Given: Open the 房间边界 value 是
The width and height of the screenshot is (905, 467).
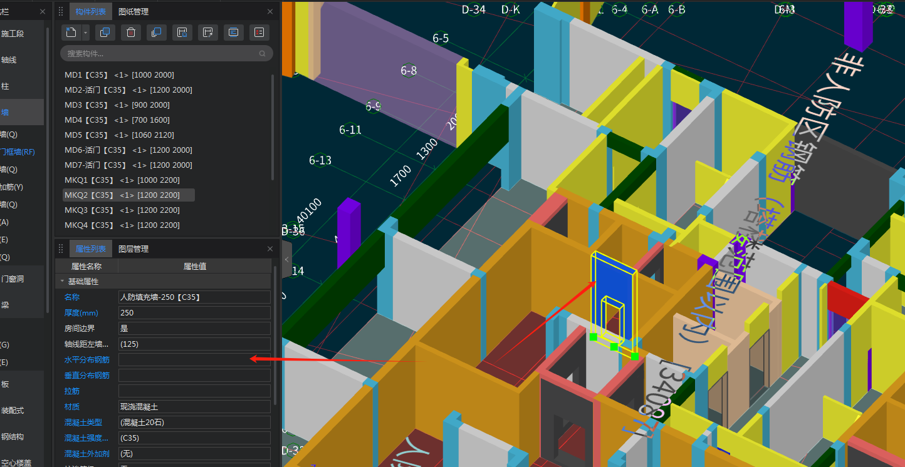Looking at the screenshot, I should point(194,328).
